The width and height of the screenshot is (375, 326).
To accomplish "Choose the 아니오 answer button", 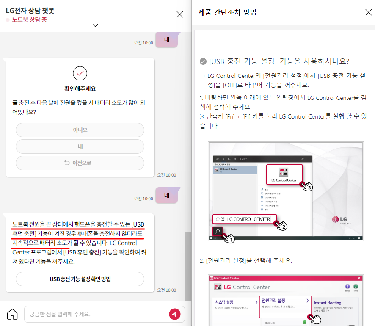I will (x=80, y=130).
